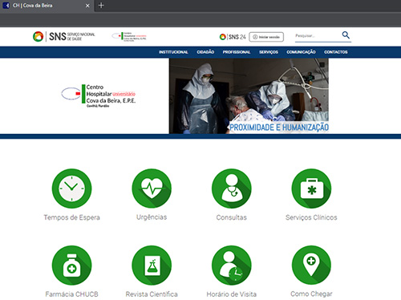The width and height of the screenshot is (401, 300).
Task: Open the Serviços Clínicos medical kit icon
Action: (x=311, y=189)
